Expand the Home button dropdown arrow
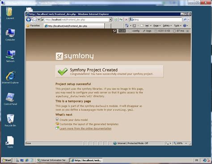This screenshot has height=164, width=212. [x=131, y=26]
